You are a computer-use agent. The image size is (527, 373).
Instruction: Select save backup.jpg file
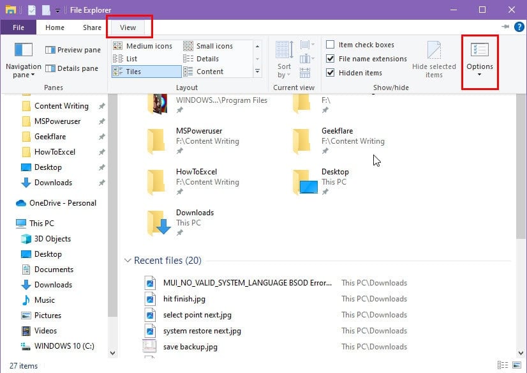click(190, 347)
